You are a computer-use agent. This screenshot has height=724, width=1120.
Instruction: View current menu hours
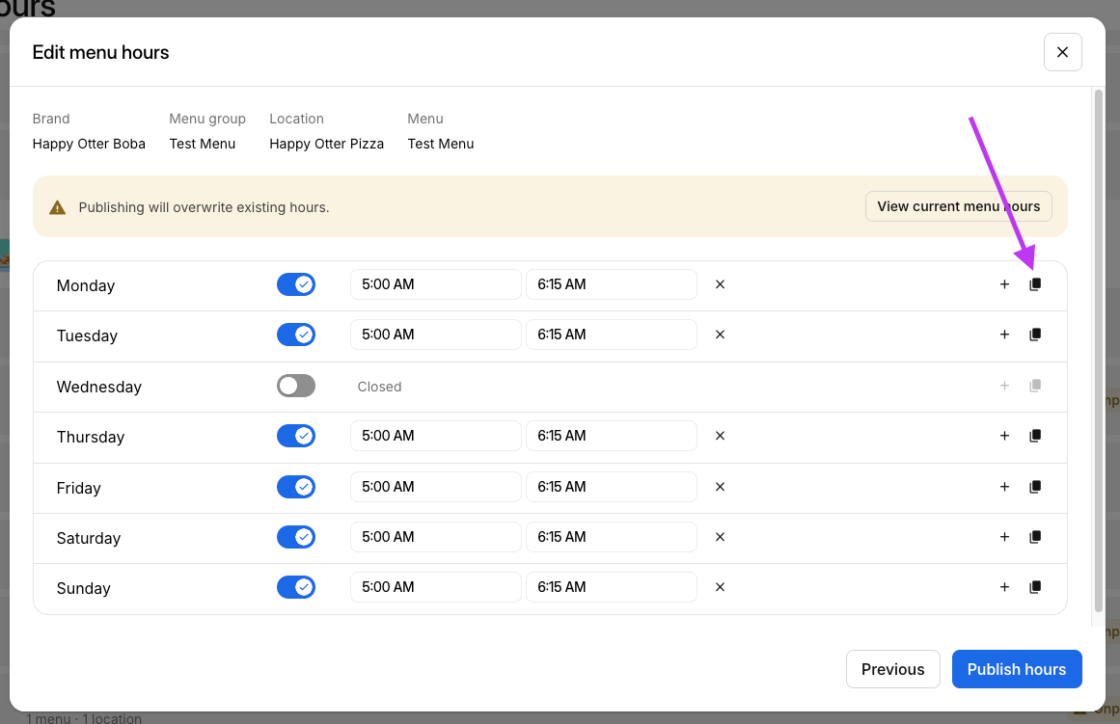[x=958, y=206]
